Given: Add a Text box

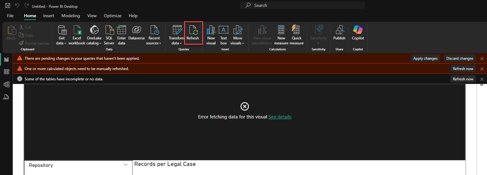Looking at the screenshot, I should click(223, 30).
